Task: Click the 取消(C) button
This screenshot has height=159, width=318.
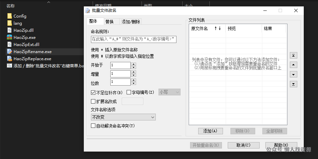Action: tap(243, 145)
